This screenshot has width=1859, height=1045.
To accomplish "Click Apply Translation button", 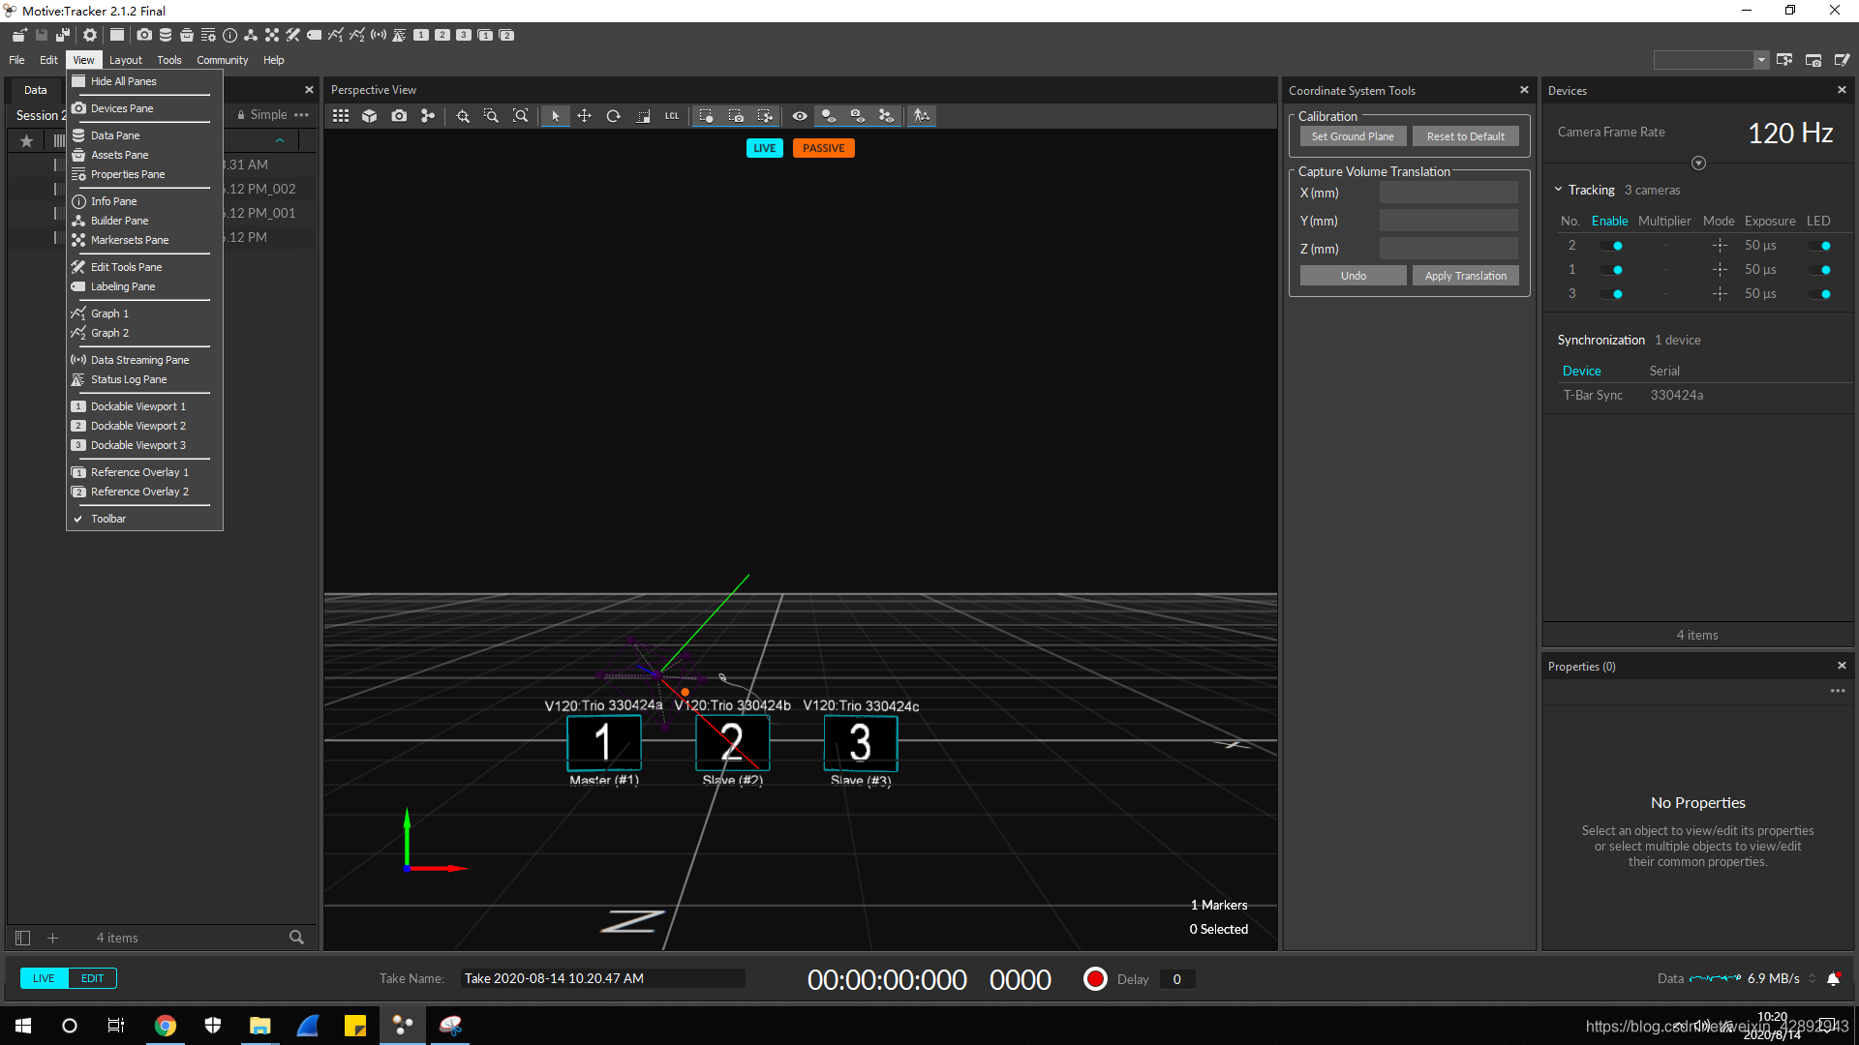I will 1465,276.
